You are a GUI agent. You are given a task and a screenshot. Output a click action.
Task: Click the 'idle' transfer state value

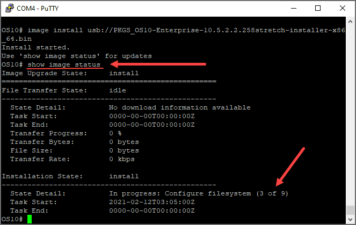click(x=118, y=90)
